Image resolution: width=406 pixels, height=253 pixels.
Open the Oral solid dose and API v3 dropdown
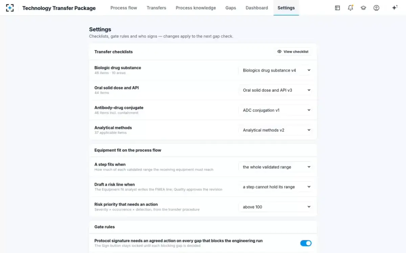pos(275,90)
